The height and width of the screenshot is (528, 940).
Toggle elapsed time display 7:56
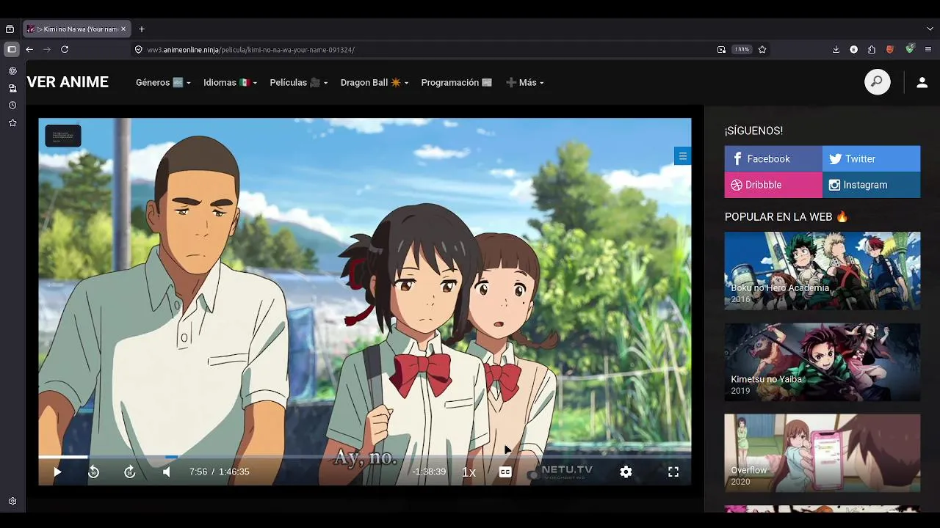tap(198, 472)
